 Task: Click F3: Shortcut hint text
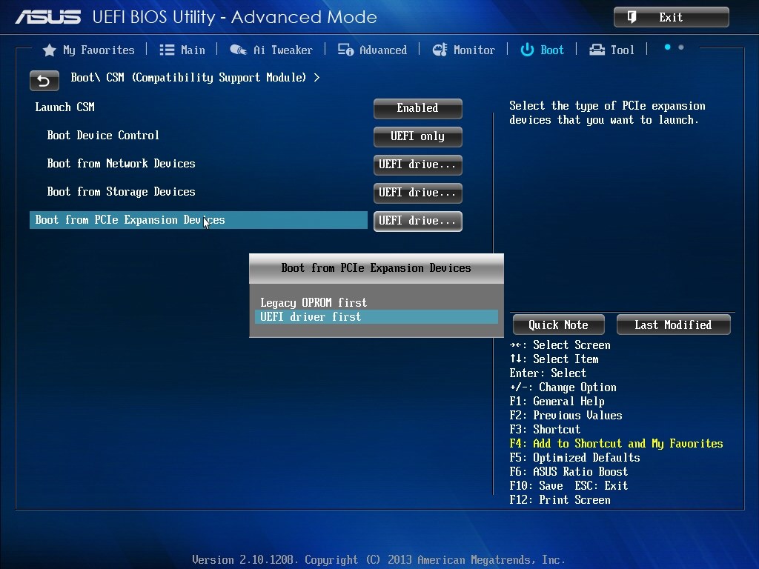pyautogui.click(x=545, y=430)
